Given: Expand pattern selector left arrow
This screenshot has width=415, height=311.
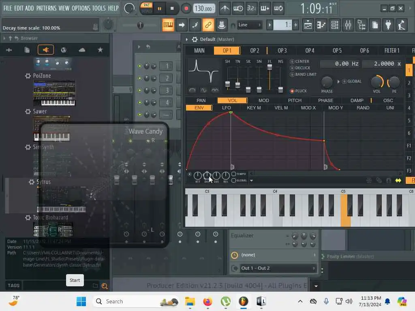Looking at the screenshot, I should click(x=270, y=25).
